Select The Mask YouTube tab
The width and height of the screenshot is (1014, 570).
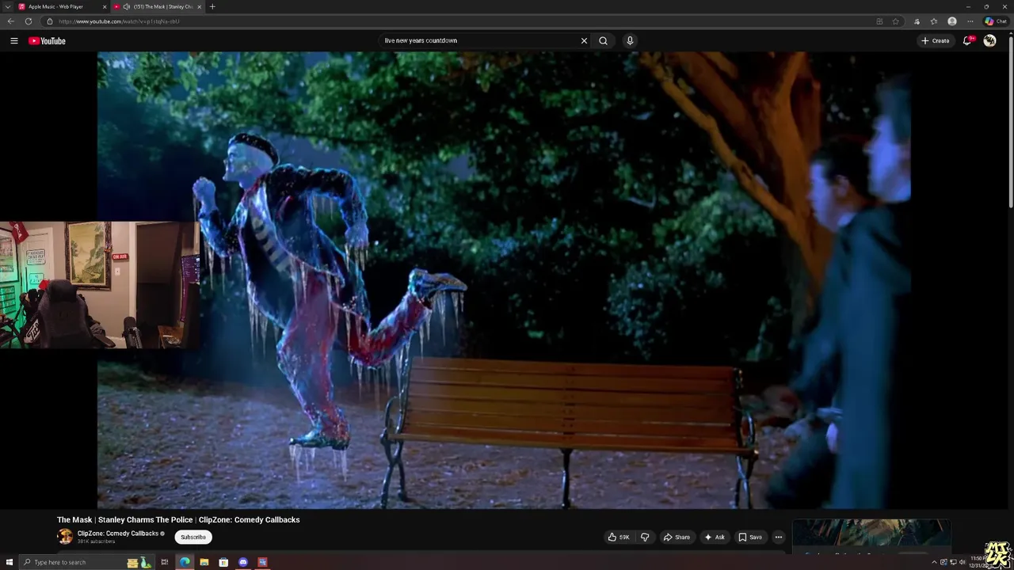(157, 6)
